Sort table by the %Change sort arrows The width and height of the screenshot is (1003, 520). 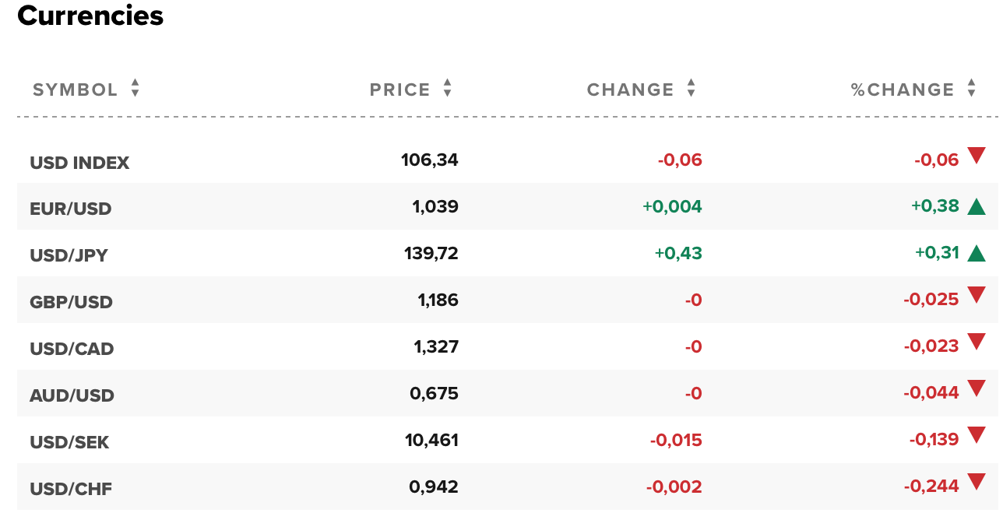coord(971,88)
